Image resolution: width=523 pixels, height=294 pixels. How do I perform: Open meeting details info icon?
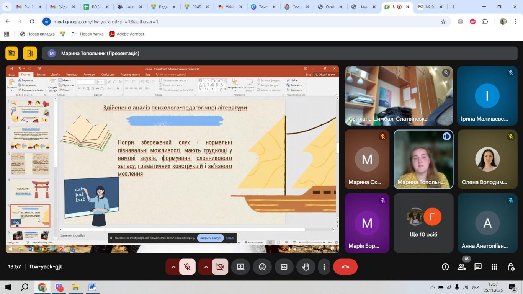[x=445, y=267]
